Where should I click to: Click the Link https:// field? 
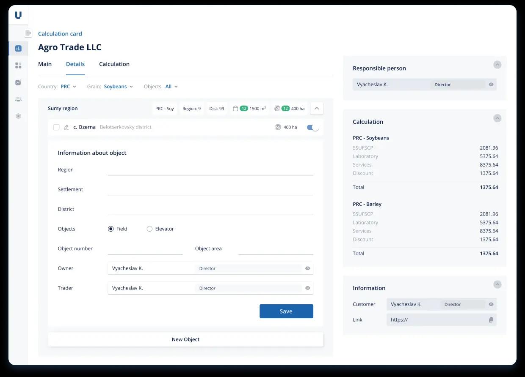[x=442, y=320]
